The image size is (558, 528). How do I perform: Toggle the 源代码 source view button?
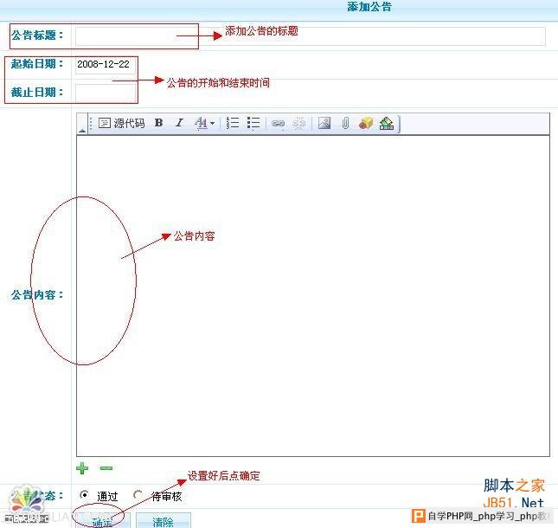(121, 124)
